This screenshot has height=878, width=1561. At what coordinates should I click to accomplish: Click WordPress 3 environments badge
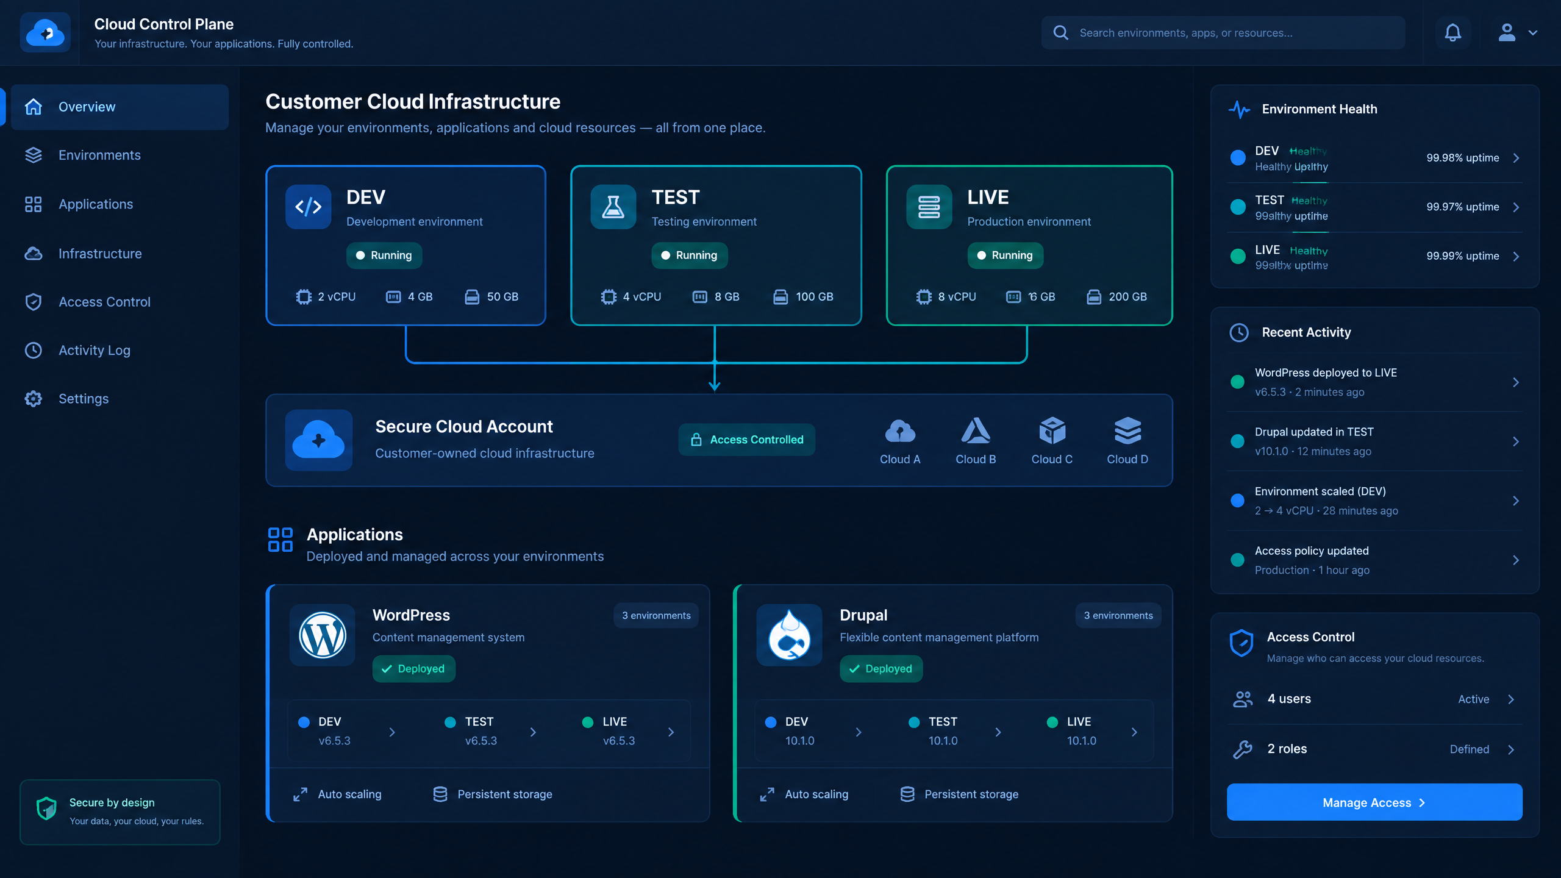[656, 616]
